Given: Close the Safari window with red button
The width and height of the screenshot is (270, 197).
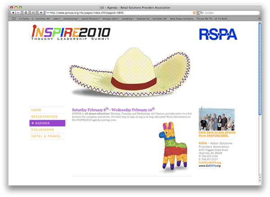Looking at the screenshot, I should [12, 7].
